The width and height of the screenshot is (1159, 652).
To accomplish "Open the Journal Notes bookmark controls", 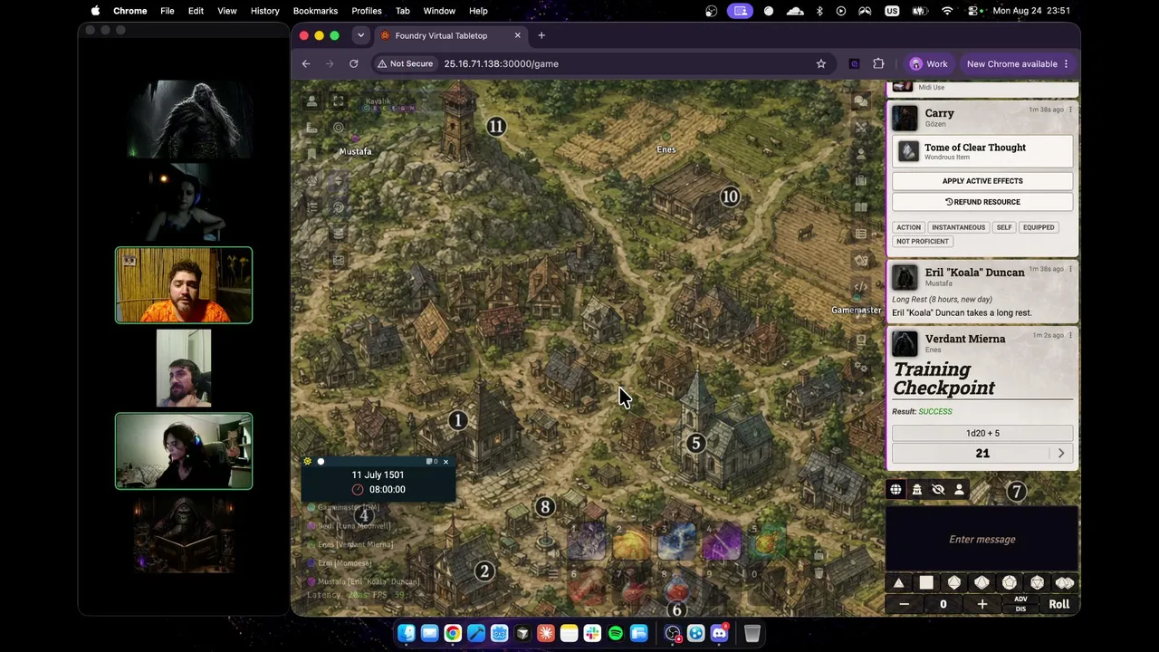I will pyautogui.click(x=311, y=154).
